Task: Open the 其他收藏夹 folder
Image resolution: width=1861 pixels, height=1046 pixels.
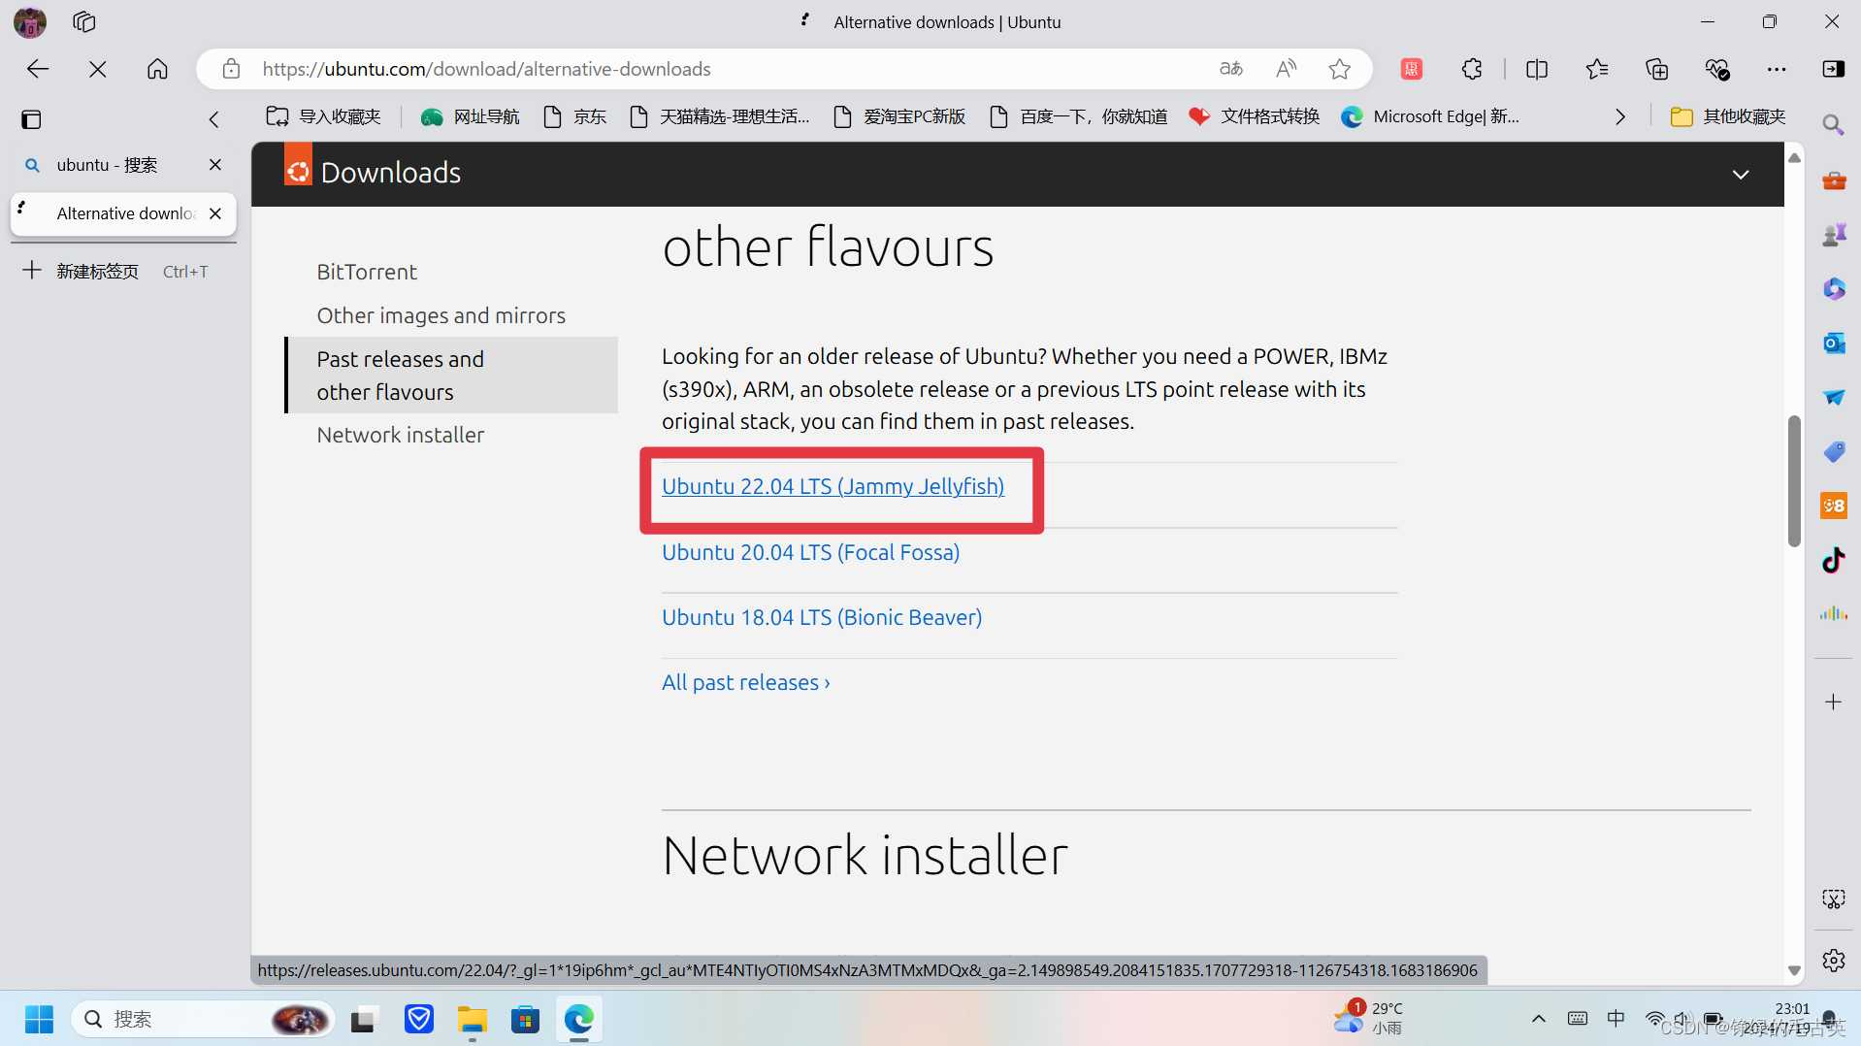Action: click(1727, 116)
